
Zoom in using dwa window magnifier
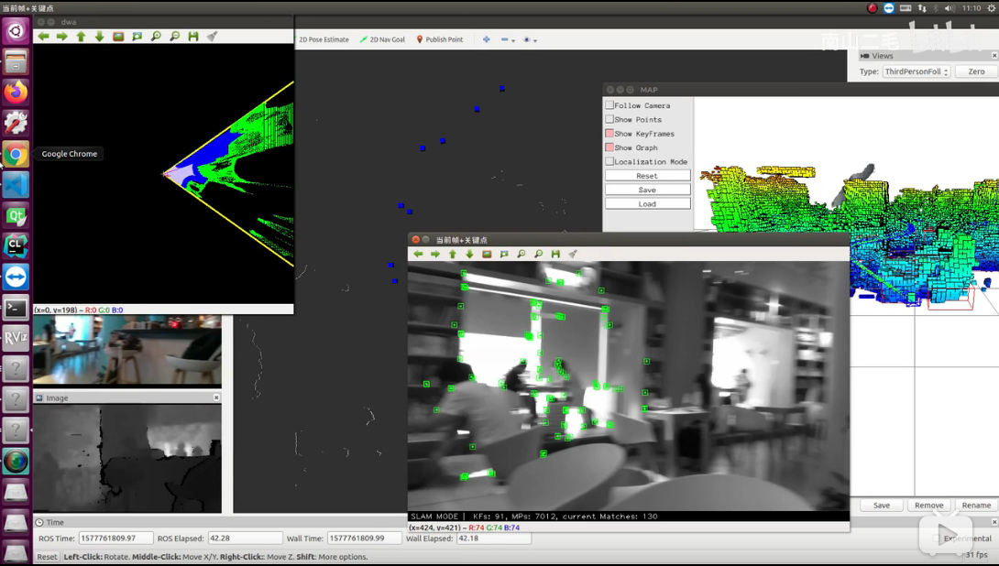click(156, 37)
